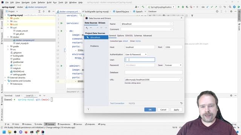The height and width of the screenshot is (135, 241).
Task: Click the MySQL driver link
Action: tap(138, 41)
